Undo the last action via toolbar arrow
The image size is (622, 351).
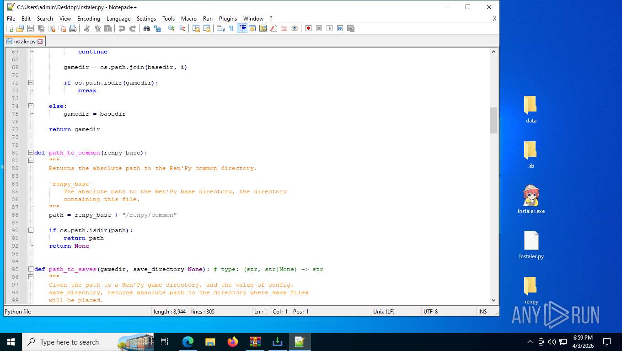point(122,28)
